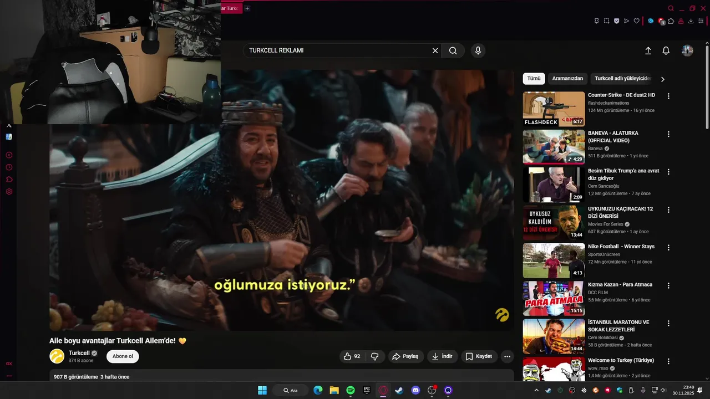Open Opera profile account icon
Image resolution: width=710 pixels, height=399 pixels.
681,21
